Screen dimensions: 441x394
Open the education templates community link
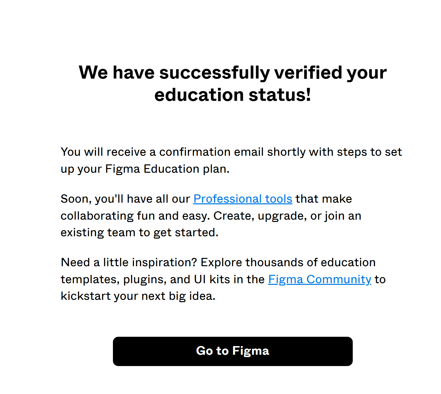click(x=319, y=279)
